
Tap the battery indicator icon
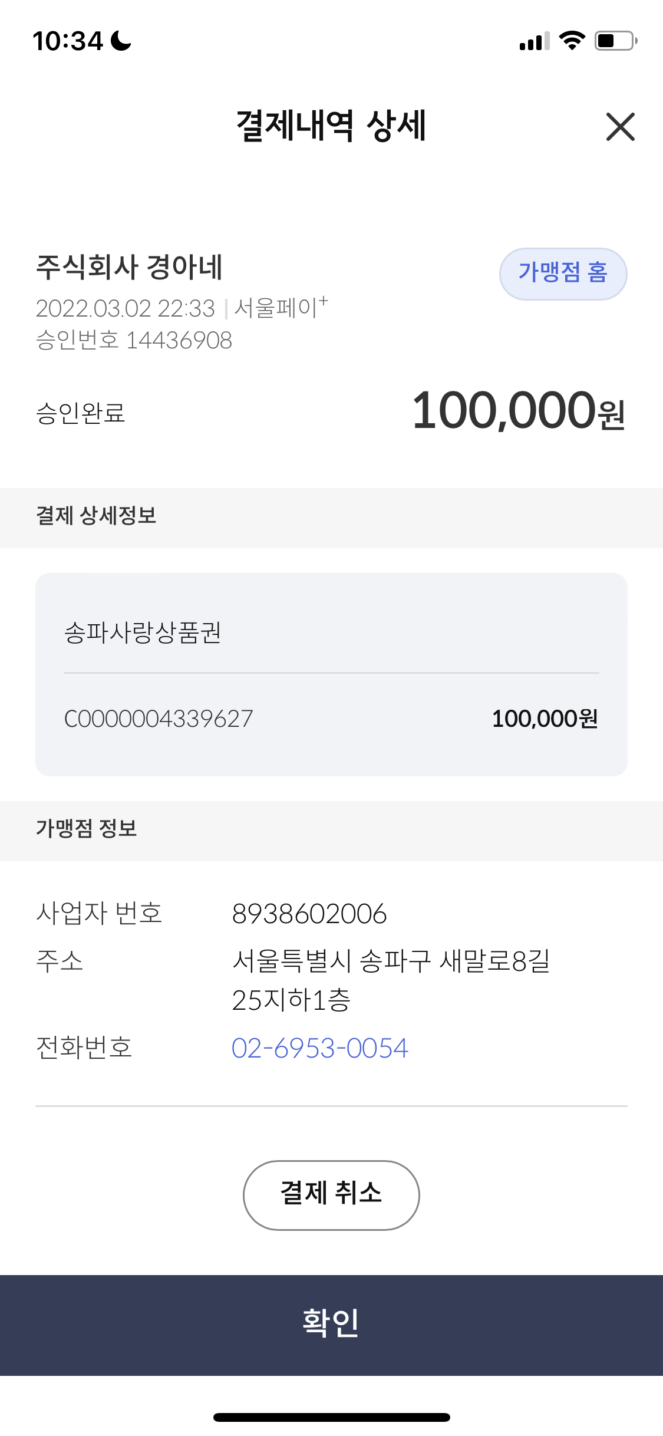click(616, 41)
